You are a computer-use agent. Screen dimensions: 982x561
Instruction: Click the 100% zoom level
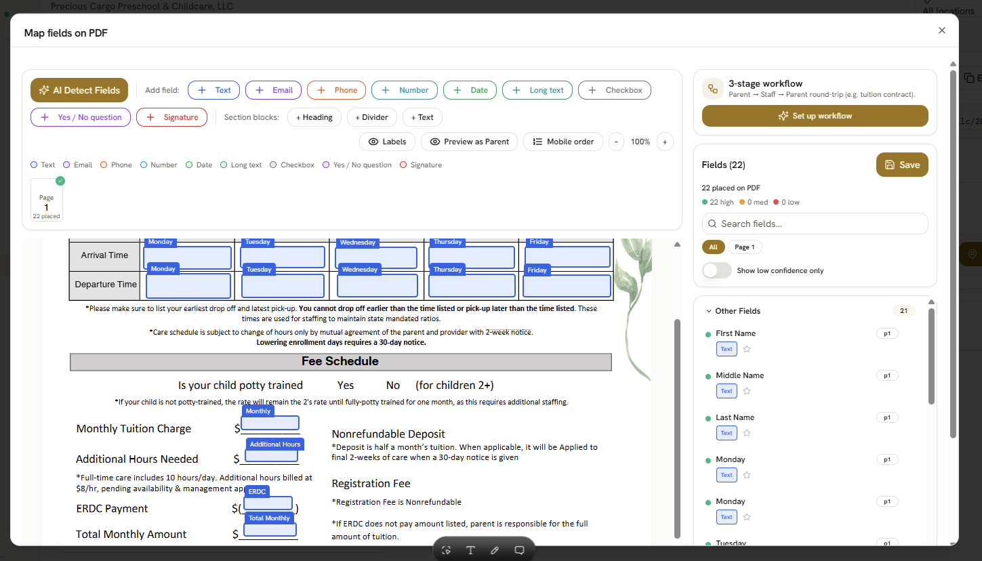click(x=640, y=142)
